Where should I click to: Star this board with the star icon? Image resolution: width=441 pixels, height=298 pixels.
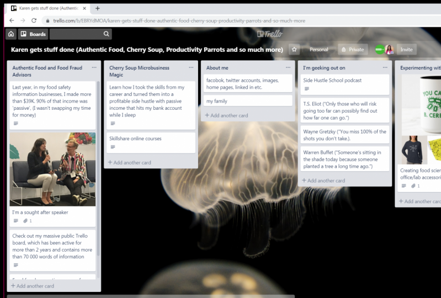pos(294,50)
